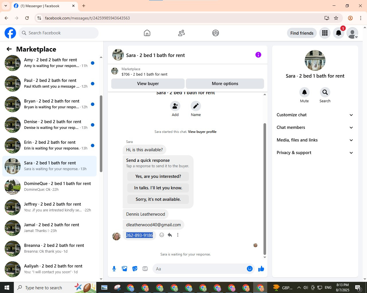367x293 pixels.
Task: Open the Notifications bell
Action: pos(339,33)
